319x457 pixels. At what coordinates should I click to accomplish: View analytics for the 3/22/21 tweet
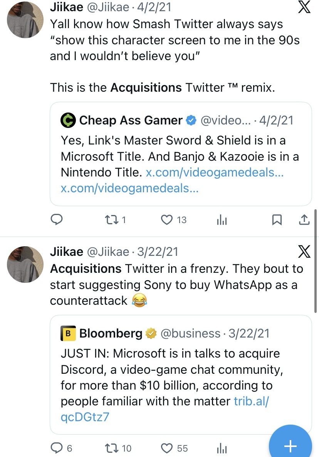(x=222, y=448)
